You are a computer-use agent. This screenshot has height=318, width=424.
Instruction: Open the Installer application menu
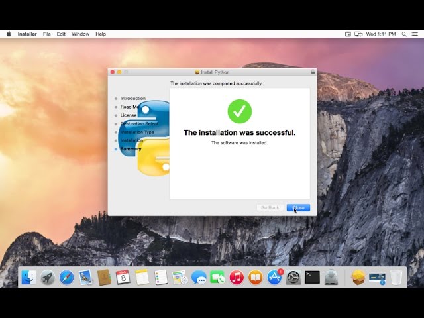(x=27, y=34)
